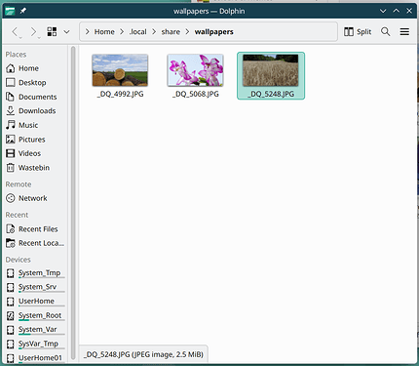Open the view mode dropdown arrow
This screenshot has height=366, width=419.
(66, 32)
